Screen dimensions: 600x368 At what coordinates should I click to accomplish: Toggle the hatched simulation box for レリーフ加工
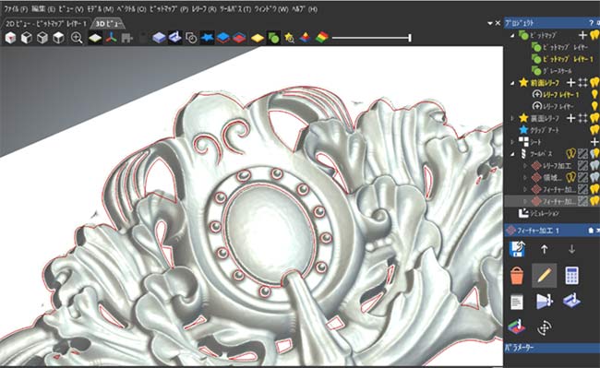coord(582,165)
